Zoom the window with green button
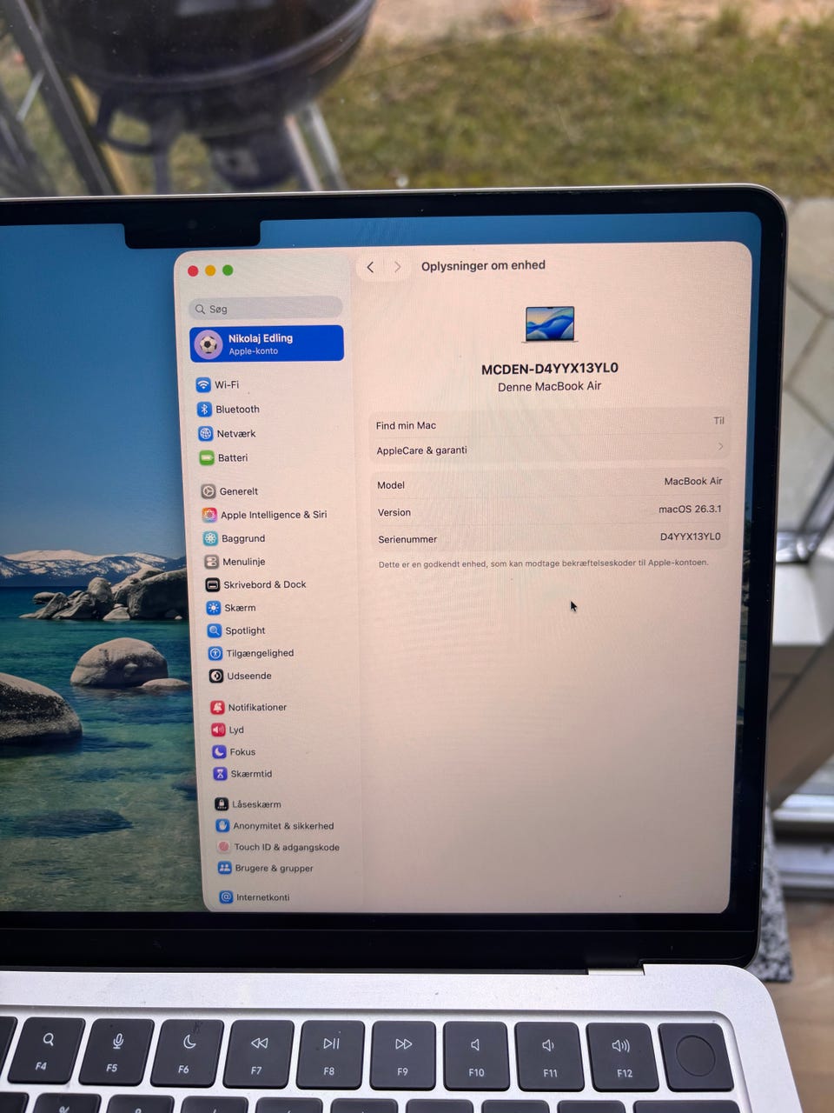The image size is (834, 1113). click(228, 270)
